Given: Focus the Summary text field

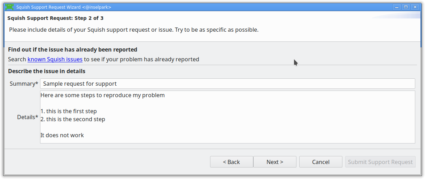Looking at the screenshot, I should coord(227,84).
